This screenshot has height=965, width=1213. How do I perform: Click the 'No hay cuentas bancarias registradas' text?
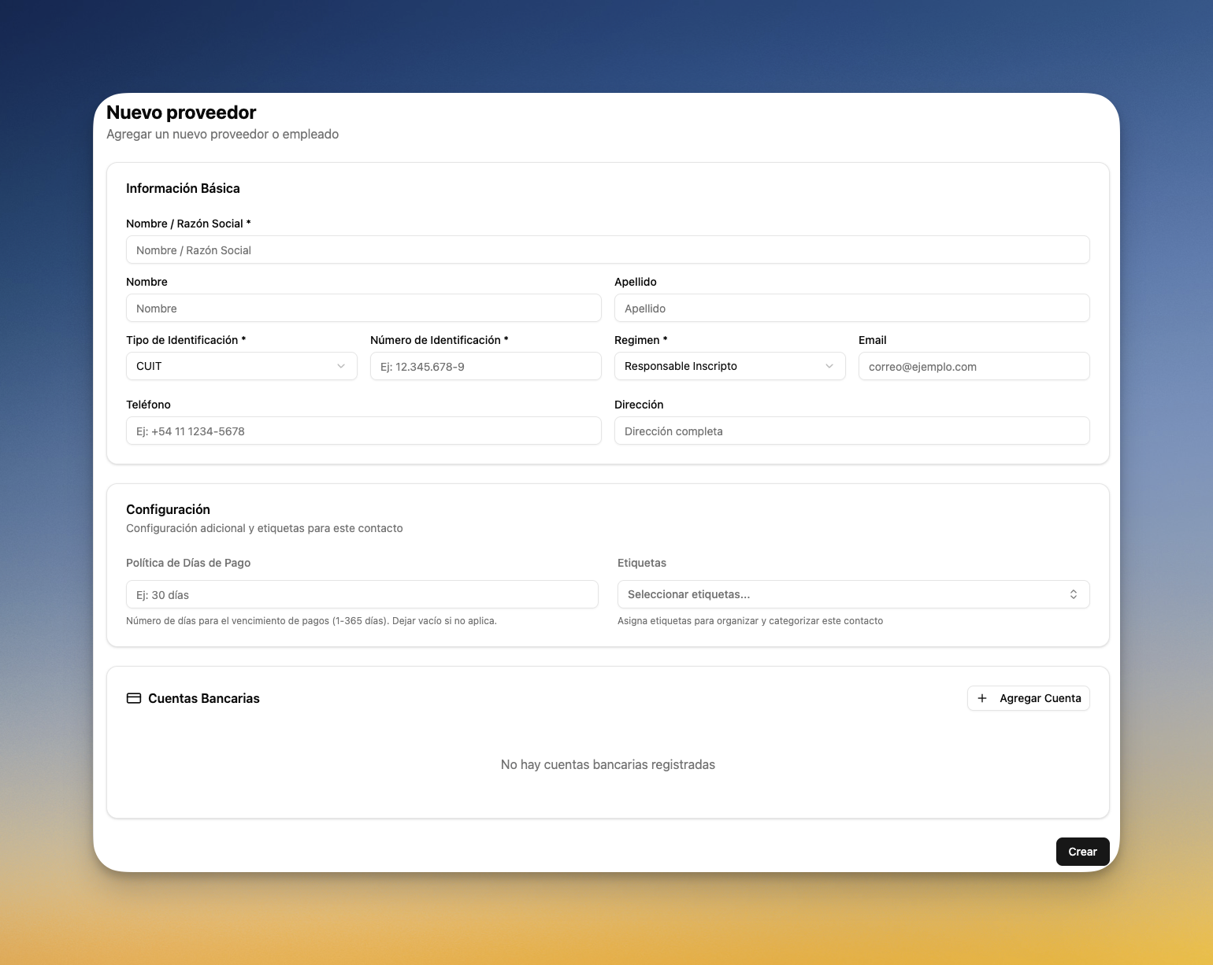(x=607, y=764)
